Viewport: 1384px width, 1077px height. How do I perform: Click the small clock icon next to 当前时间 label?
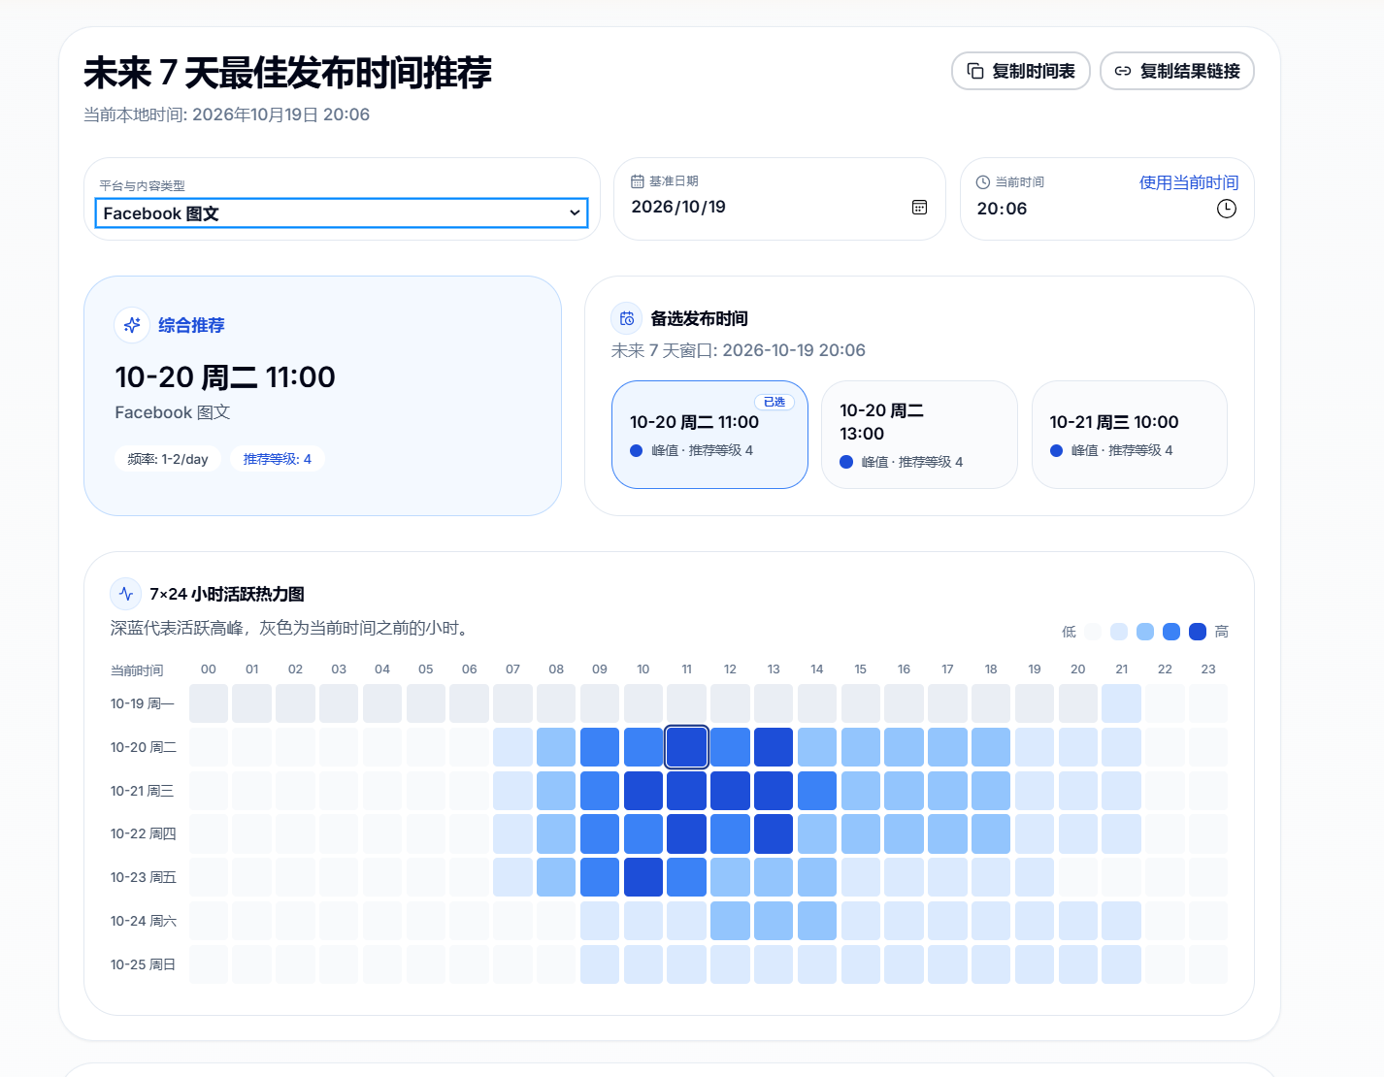click(983, 182)
